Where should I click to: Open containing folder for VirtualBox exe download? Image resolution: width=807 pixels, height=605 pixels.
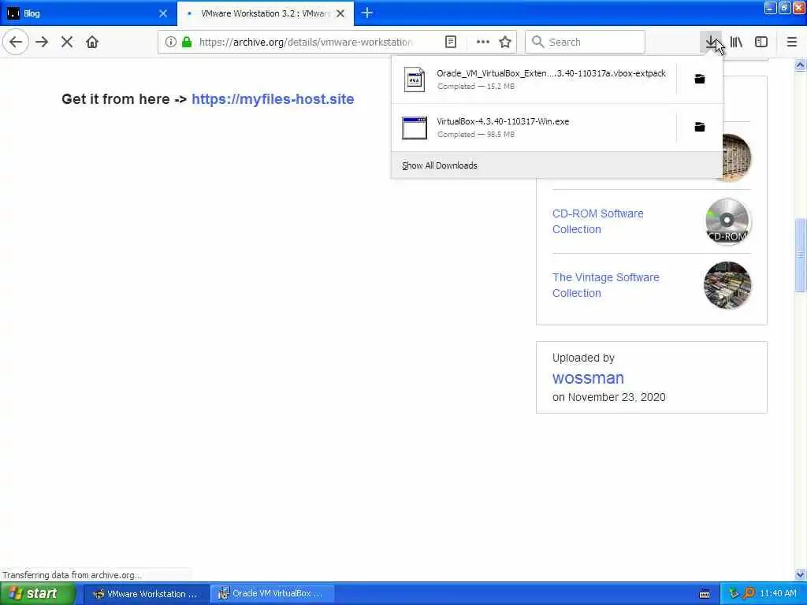(x=700, y=127)
